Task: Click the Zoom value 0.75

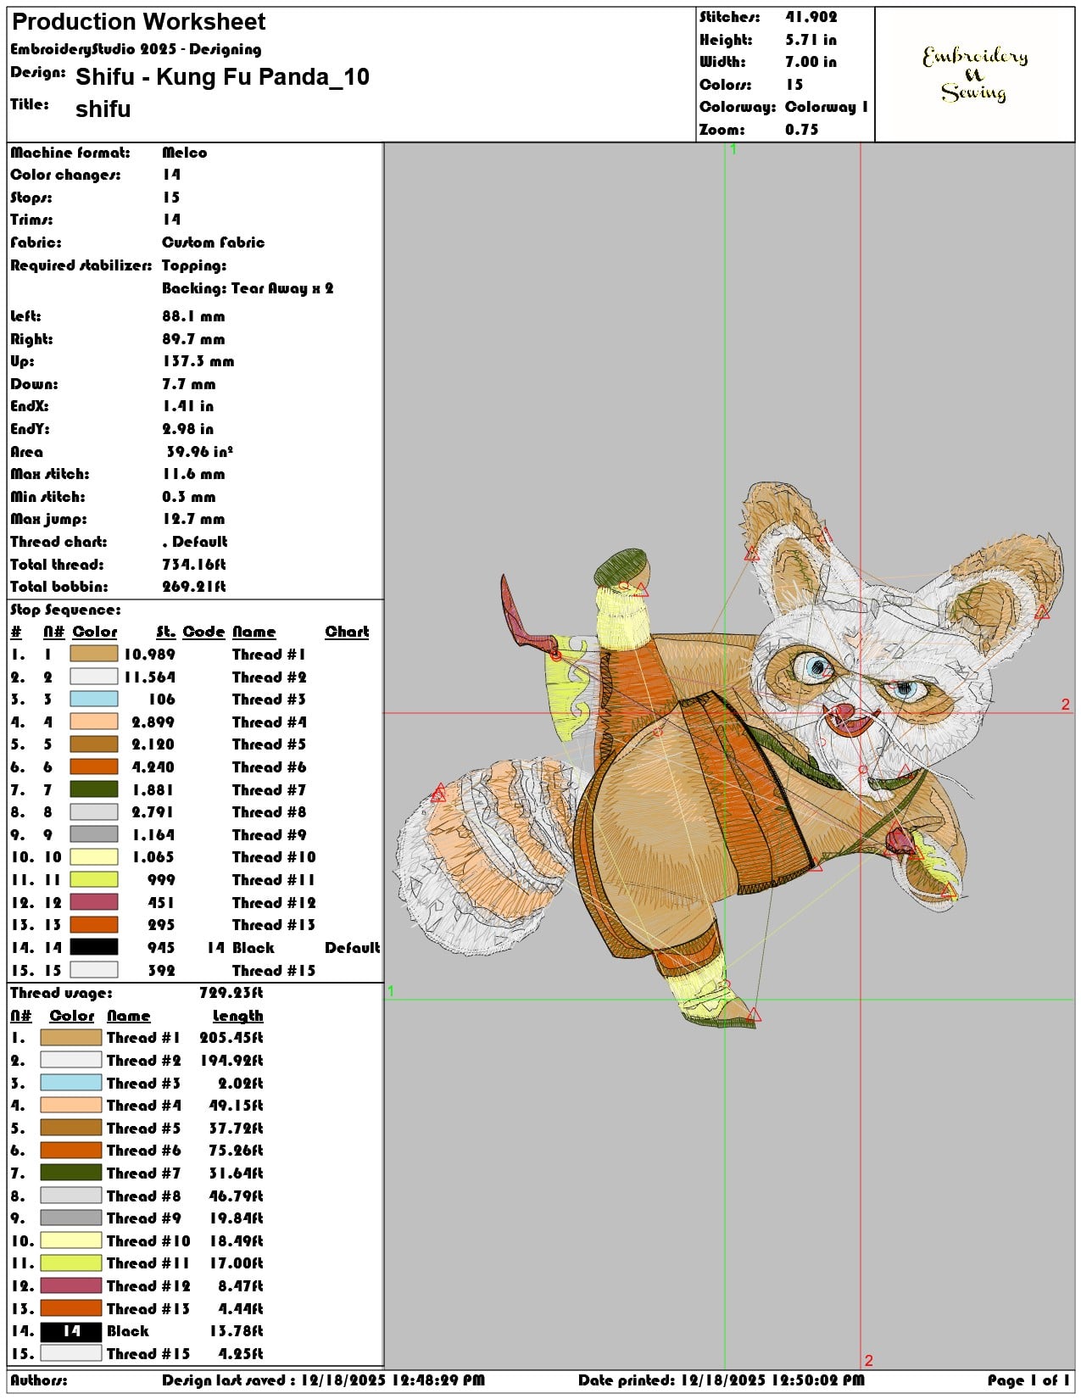Action: (801, 130)
